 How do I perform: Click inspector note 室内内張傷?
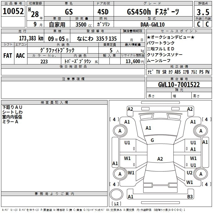(12, 117)
